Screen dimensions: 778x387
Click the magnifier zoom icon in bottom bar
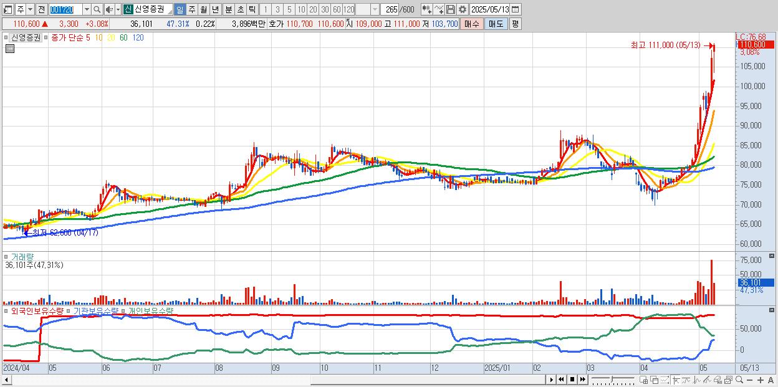[739, 380]
